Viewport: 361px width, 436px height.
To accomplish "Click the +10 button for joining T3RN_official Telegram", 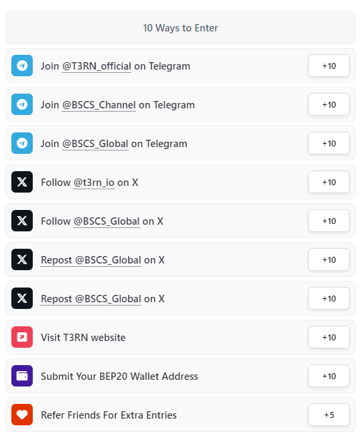I will pos(329,66).
